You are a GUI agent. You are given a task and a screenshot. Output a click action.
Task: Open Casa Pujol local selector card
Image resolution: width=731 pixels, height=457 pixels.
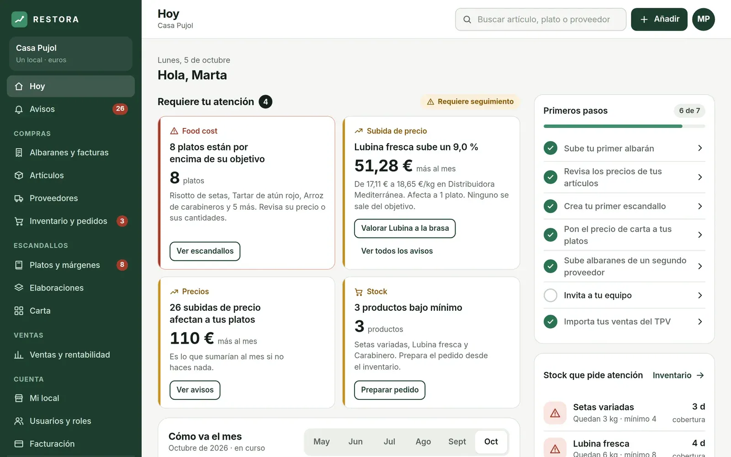pos(71,53)
